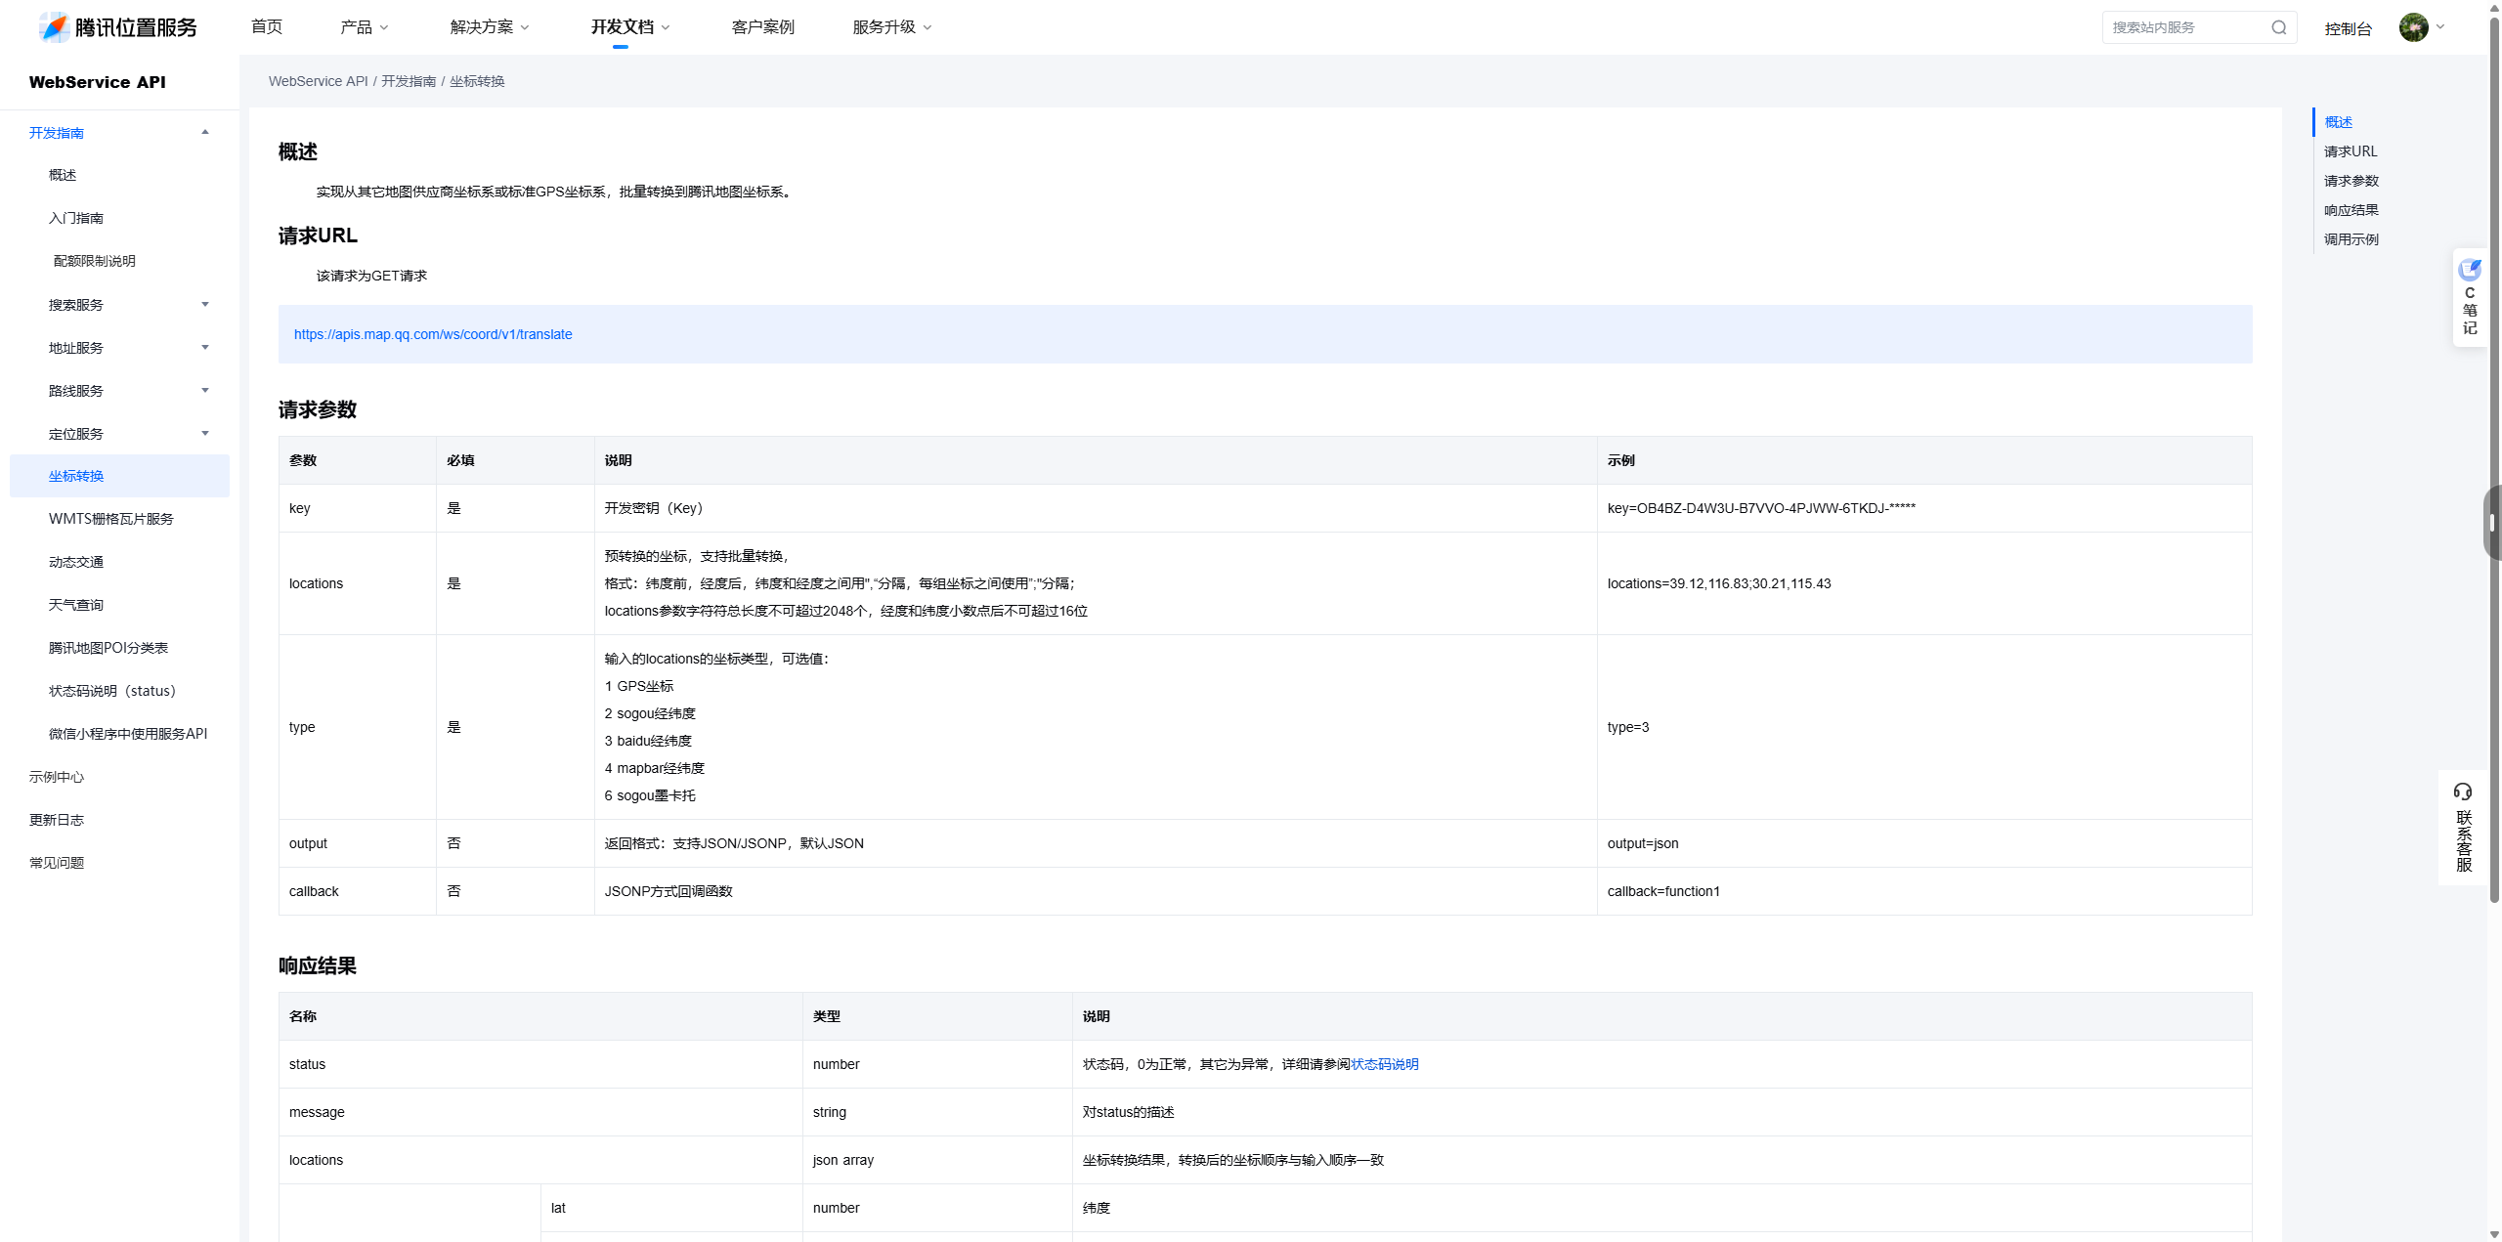Image resolution: width=2502 pixels, height=1242 pixels.
Task: Collapse the 开发指南 sidebar section
Action: click(x=205, y=133)
